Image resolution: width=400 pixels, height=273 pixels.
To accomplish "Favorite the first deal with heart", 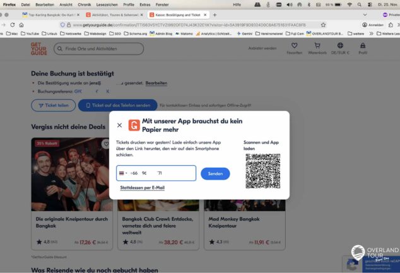I will coord(107,144).
